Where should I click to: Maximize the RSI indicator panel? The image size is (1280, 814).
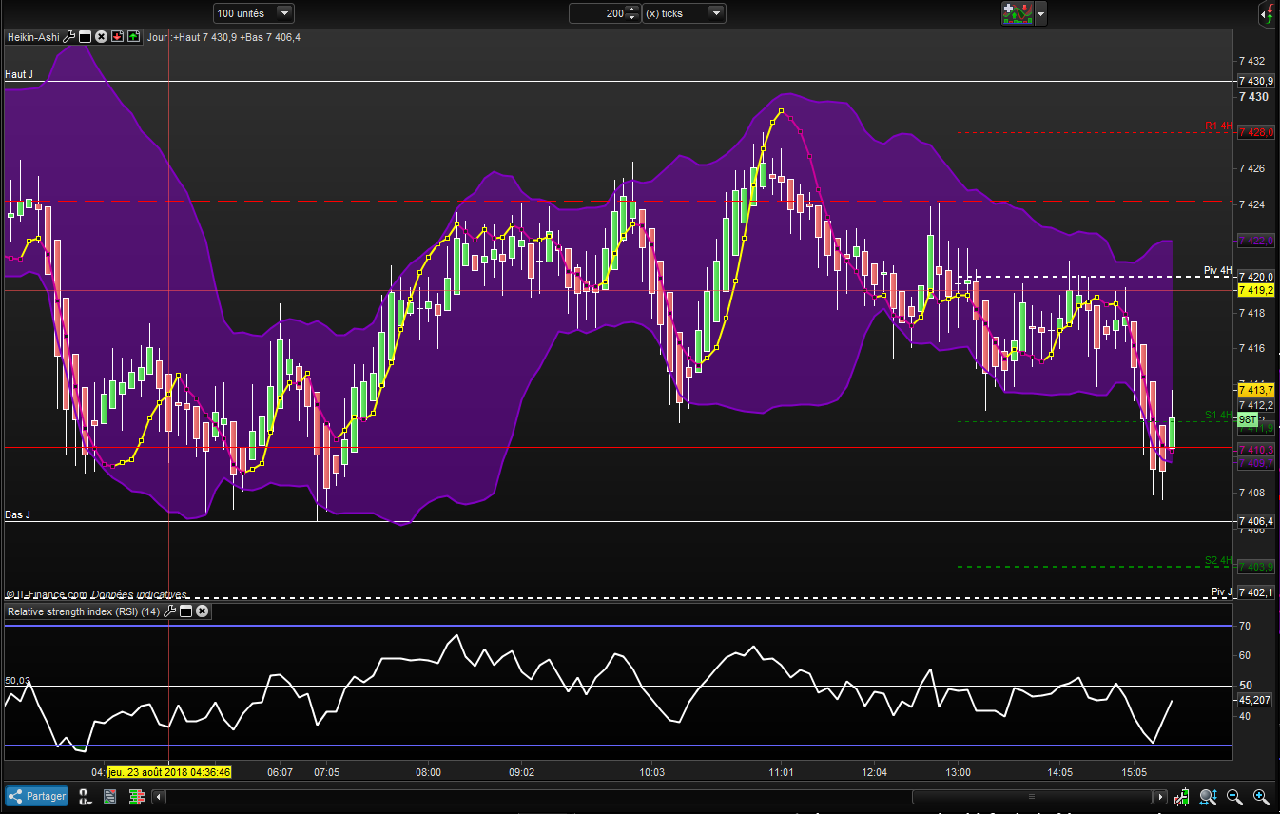point(186,611)
